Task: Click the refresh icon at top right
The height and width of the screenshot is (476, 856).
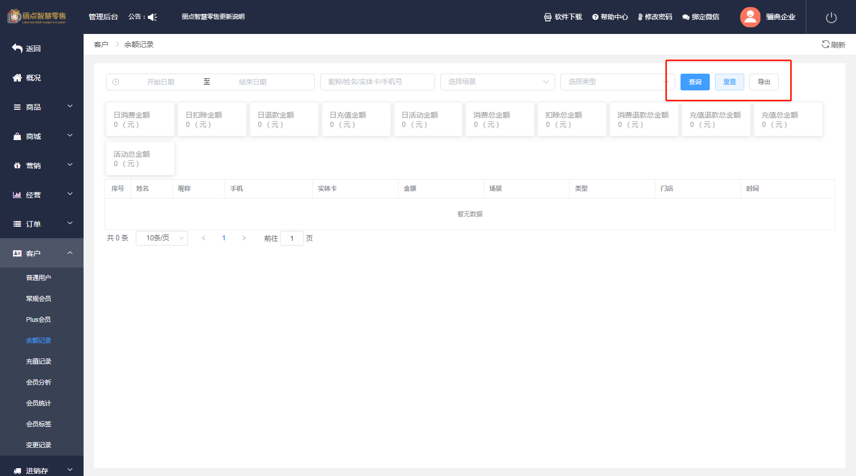Action: (x=825, y=44)
